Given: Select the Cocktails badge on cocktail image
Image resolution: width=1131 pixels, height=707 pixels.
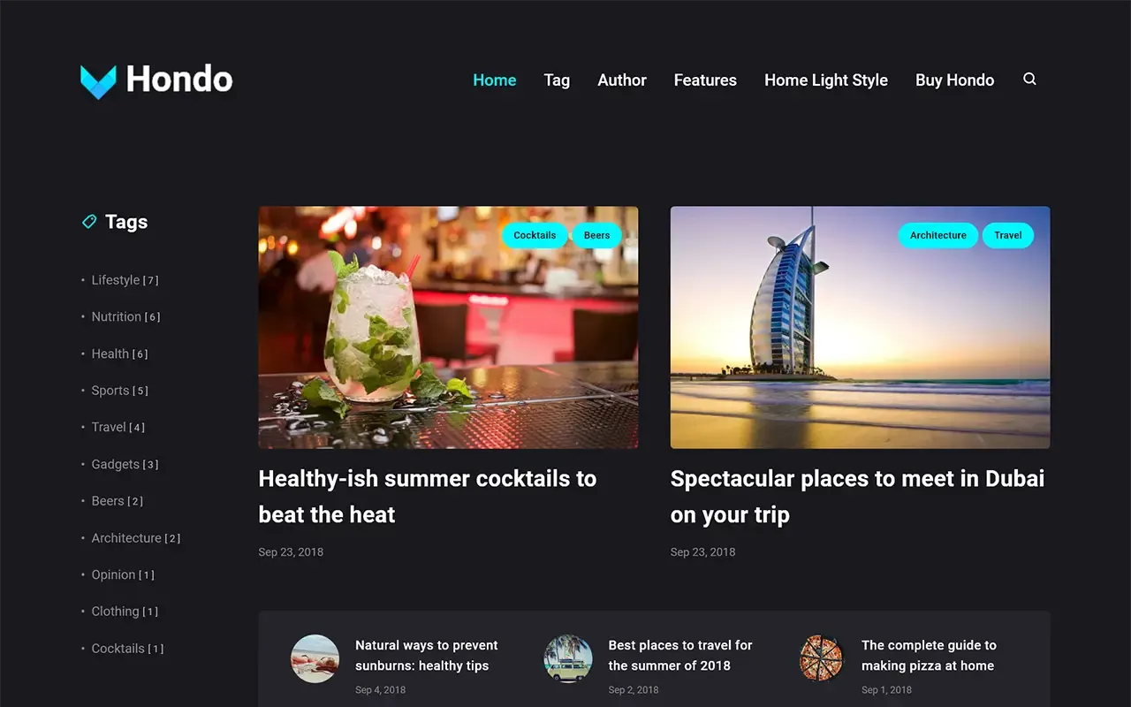Looking at the screenshot, I should (x=535, y=235).
